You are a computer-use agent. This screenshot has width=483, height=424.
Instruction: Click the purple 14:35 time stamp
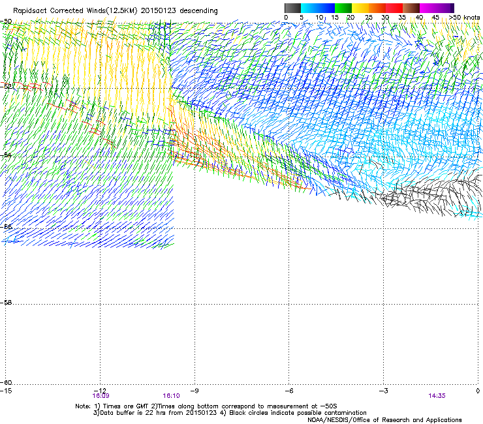pos(437,396)
